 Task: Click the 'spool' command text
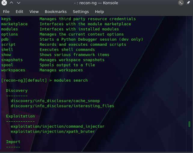point(7,65)
